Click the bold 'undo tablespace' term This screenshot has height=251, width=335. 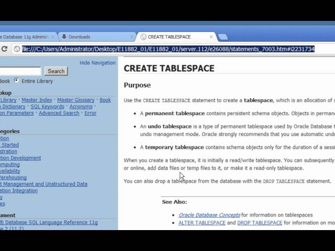point(170,127)
